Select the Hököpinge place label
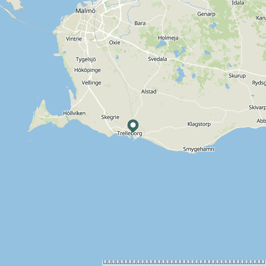This screenshot has width=266, height=266. 88,70
